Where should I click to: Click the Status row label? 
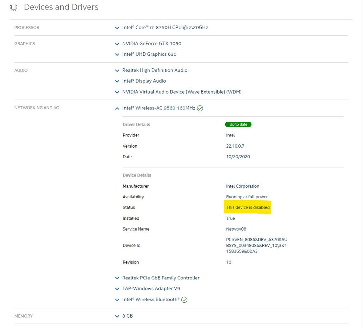pos(129,207)
